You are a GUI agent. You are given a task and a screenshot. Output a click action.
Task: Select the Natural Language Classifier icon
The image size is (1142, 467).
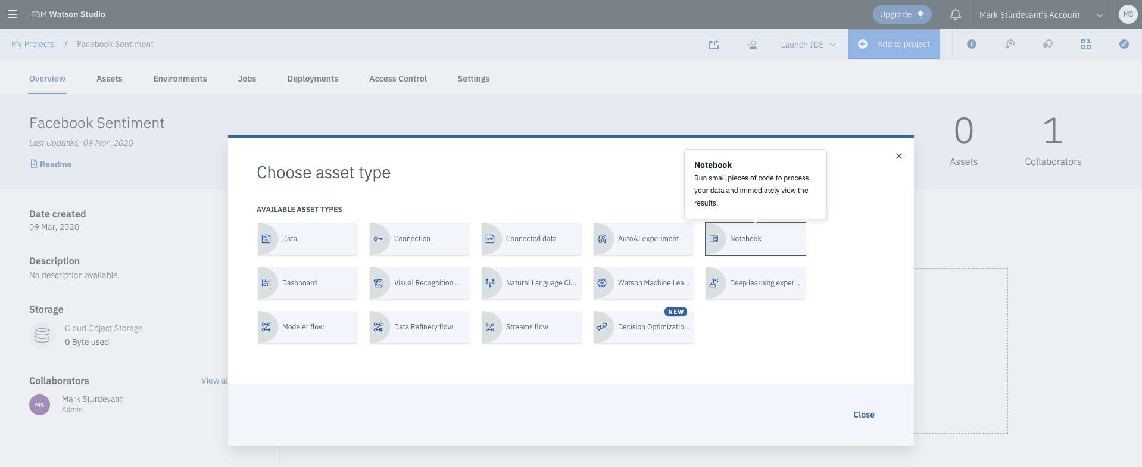490,283
